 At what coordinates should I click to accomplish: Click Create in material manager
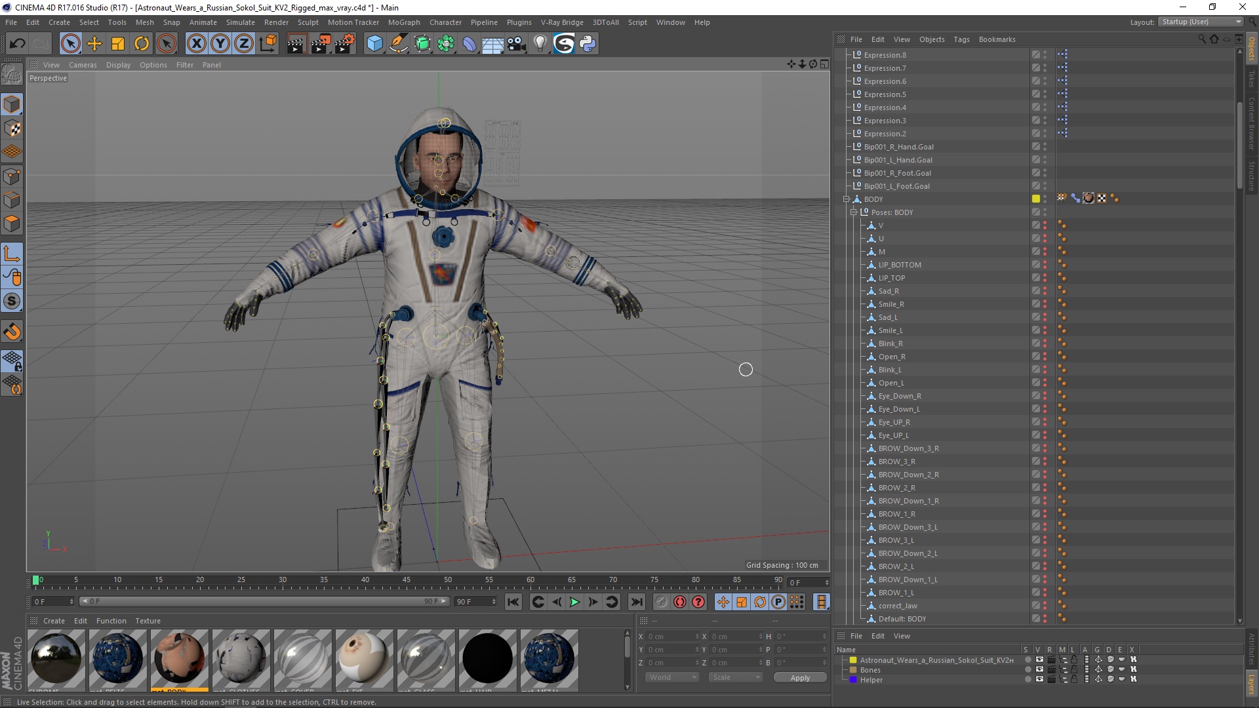(x=54, y=621)
